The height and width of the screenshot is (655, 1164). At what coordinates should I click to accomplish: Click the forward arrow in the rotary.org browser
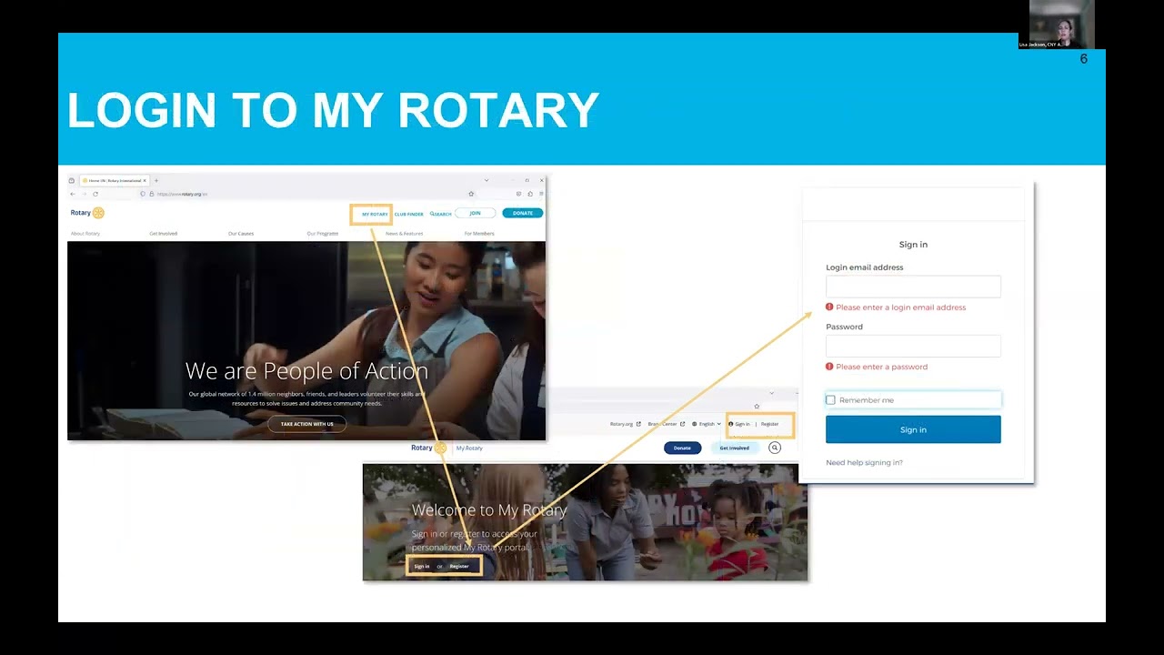84,194
